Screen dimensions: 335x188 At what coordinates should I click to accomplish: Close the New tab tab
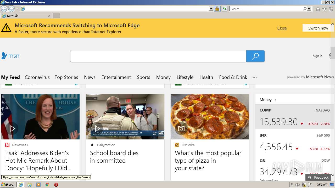click(49, 16)
